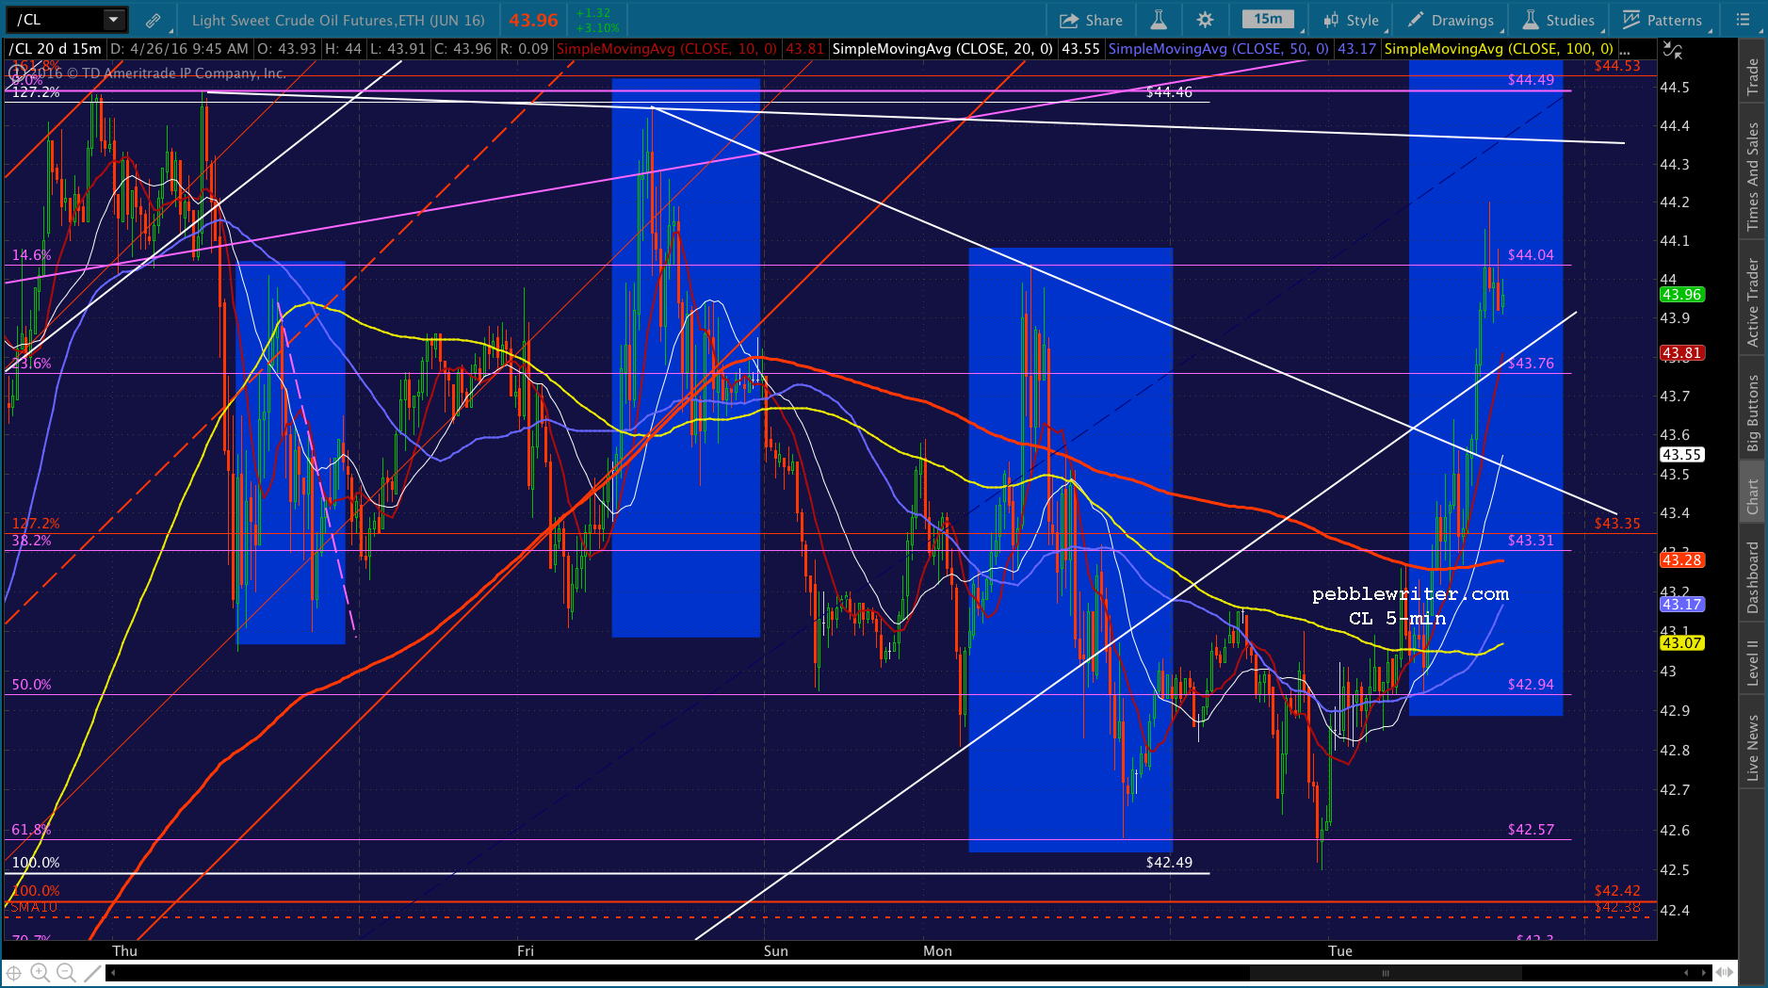Open the Drawings menu
1768x988 pixels.
coord(1451,20)
